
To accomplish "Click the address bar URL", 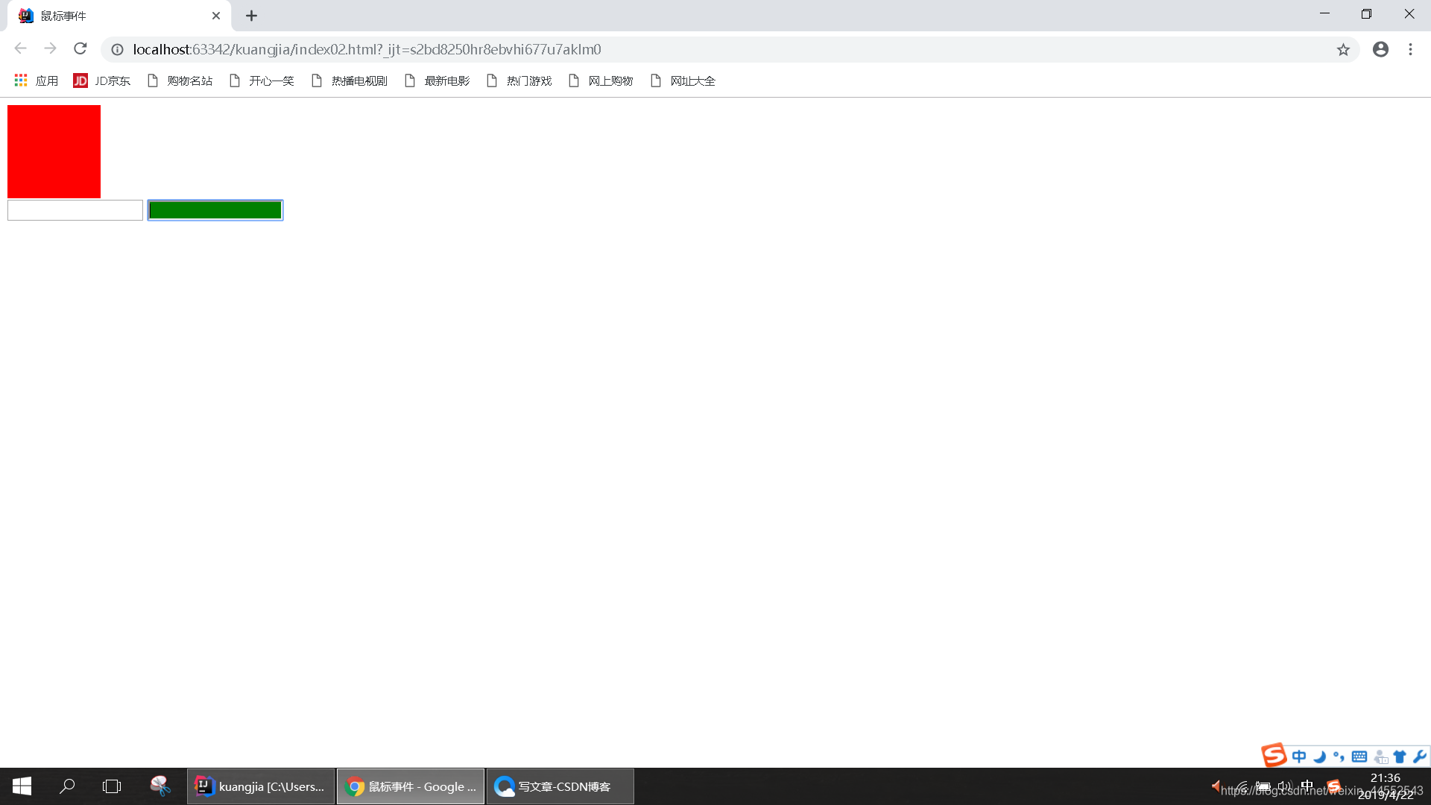I will coord(367,49).
